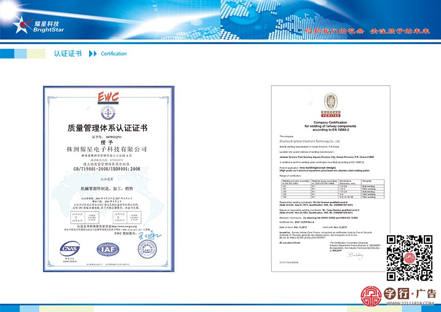Click the Valid until Nov.12,2015 text
This screenshot has width=441, height=312.
click(335, 227)
